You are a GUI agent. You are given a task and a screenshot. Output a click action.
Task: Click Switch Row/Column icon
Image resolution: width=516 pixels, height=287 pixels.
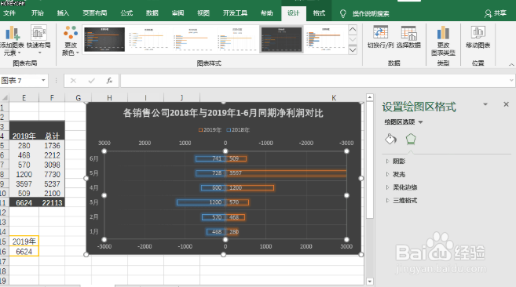point(380,33)
